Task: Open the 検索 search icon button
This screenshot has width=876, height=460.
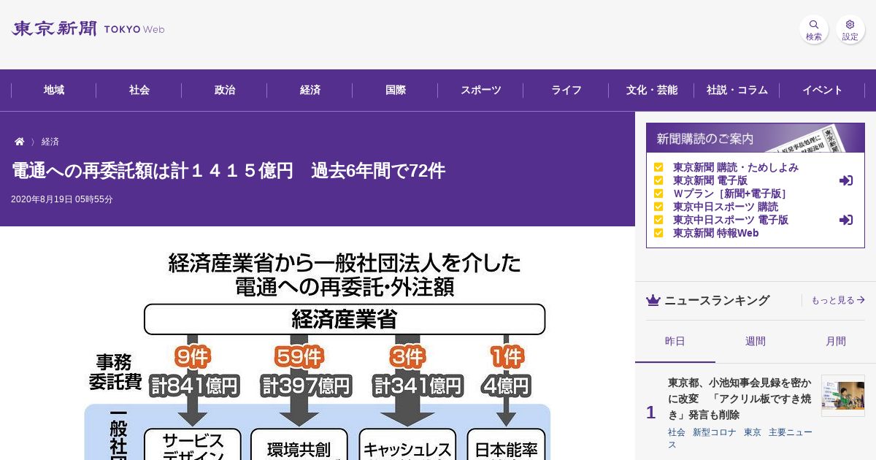Action: [814, 30]
